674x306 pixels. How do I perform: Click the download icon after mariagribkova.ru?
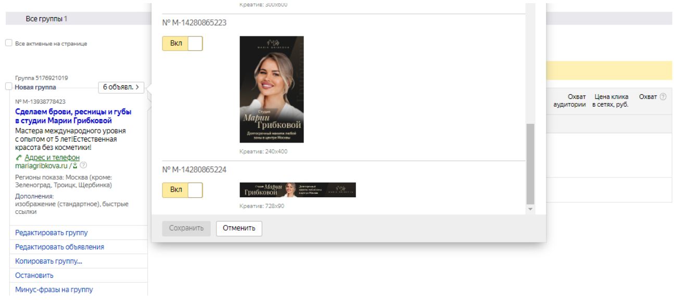click(75, 166)
